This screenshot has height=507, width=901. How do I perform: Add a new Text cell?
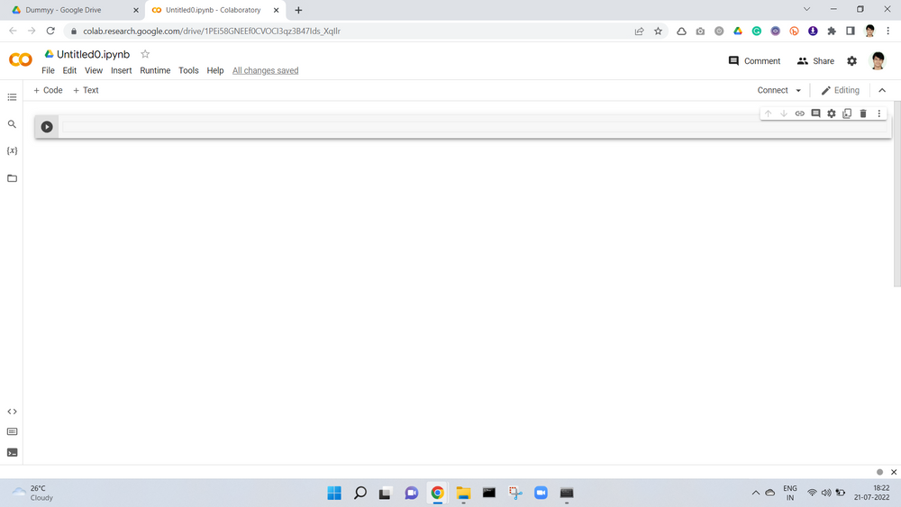(x=86, y=90)
